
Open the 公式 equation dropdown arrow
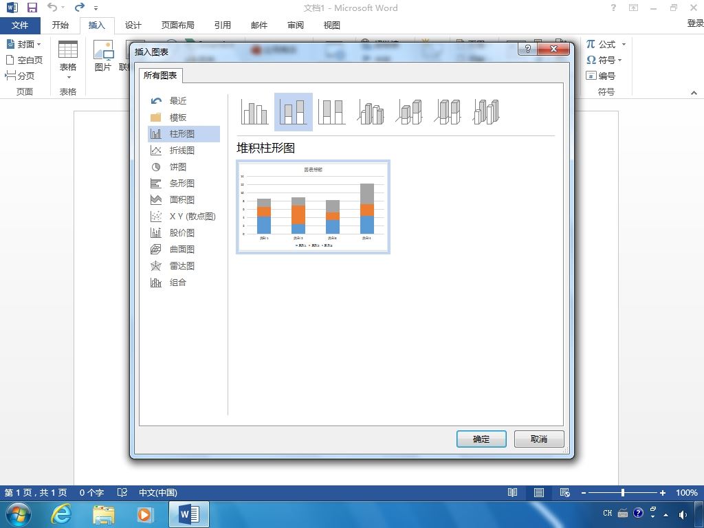624,44
